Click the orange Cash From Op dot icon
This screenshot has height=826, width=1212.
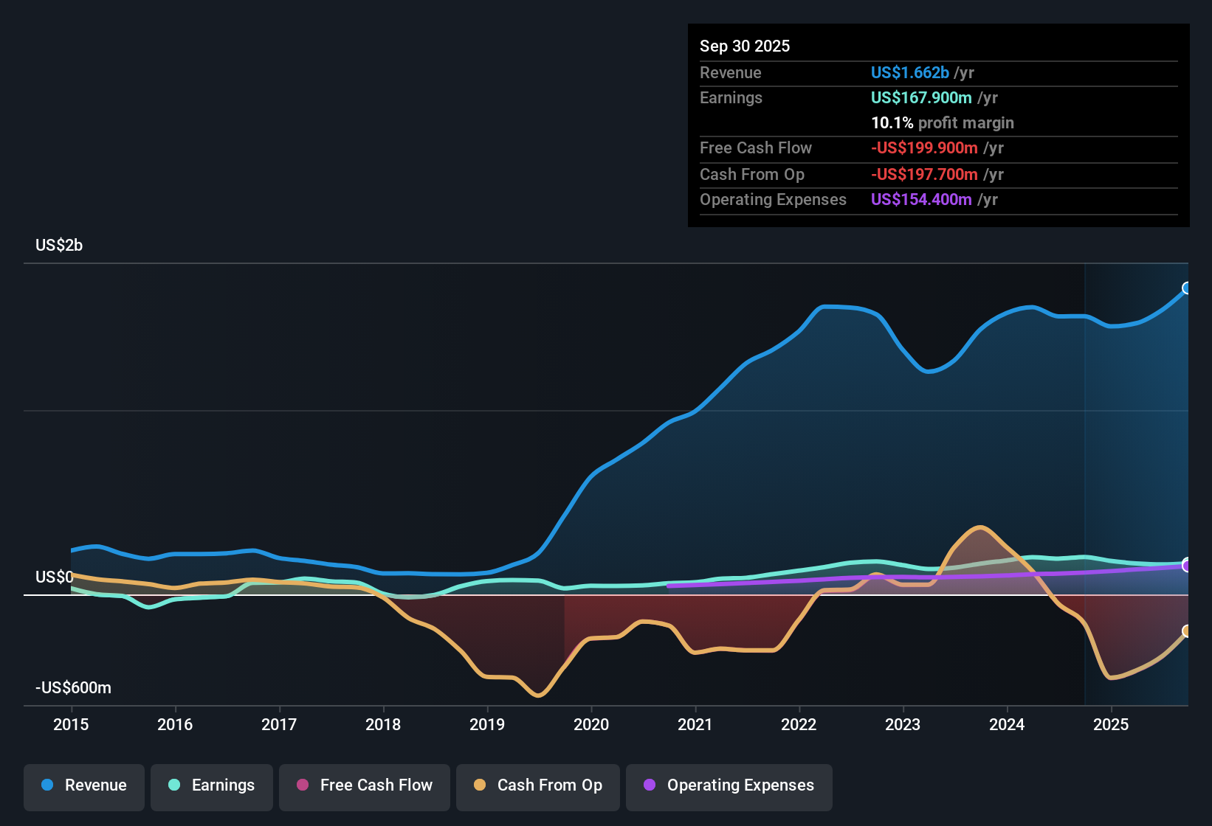click(478, 785)
